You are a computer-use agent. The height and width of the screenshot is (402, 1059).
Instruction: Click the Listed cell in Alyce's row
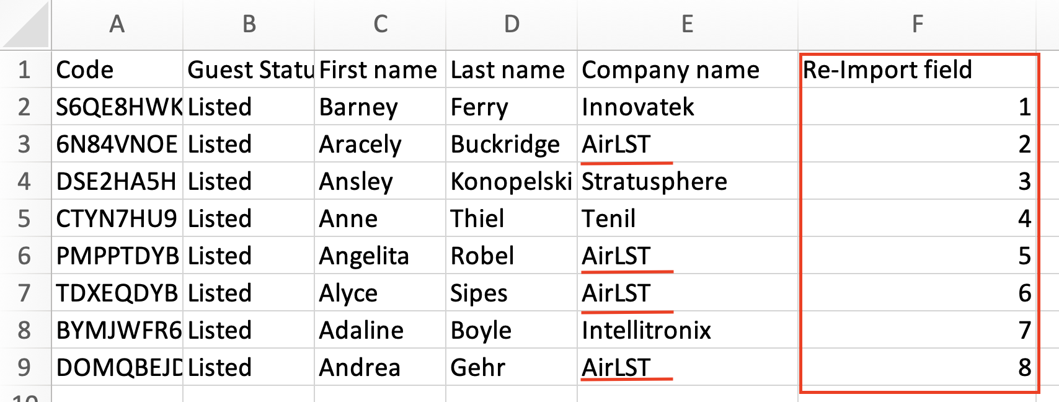click(x=249, y=293)
